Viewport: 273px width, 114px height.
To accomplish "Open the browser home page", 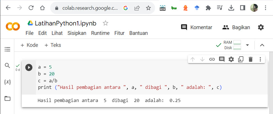I will [42, 8].
